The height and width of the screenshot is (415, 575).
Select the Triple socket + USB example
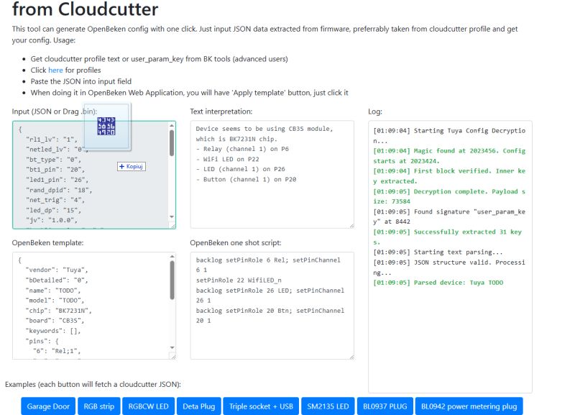point(261,406)
